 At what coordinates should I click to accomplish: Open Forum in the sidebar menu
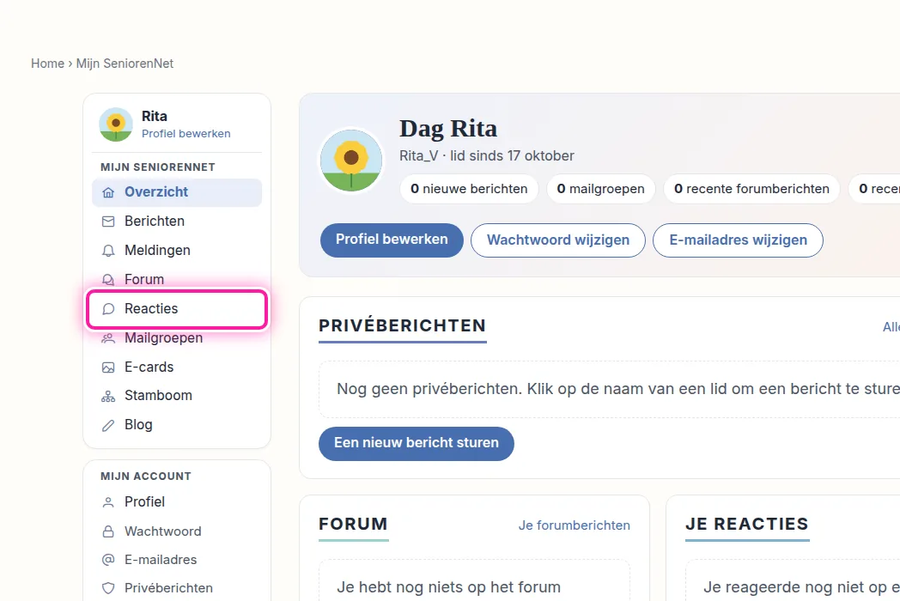(177, 280)
